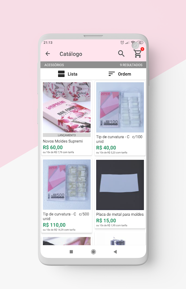Open Tip de curvatura c/100 image

tap(120, 107)
